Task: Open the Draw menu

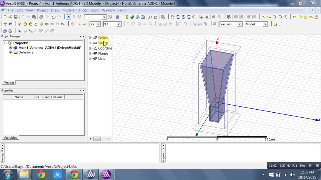Action: tap(55, 10)
